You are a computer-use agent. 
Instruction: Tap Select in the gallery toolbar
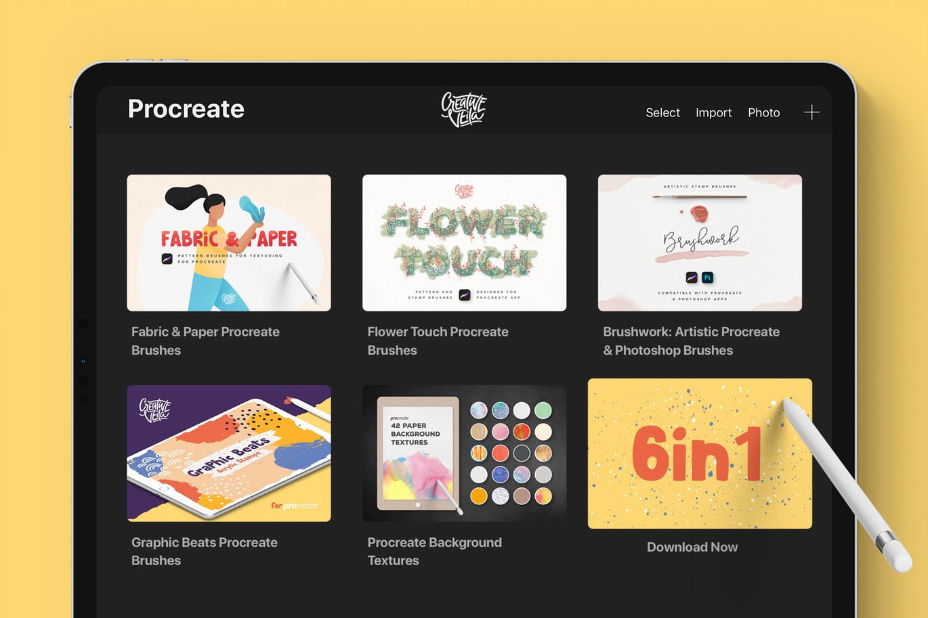pos(662,113)
